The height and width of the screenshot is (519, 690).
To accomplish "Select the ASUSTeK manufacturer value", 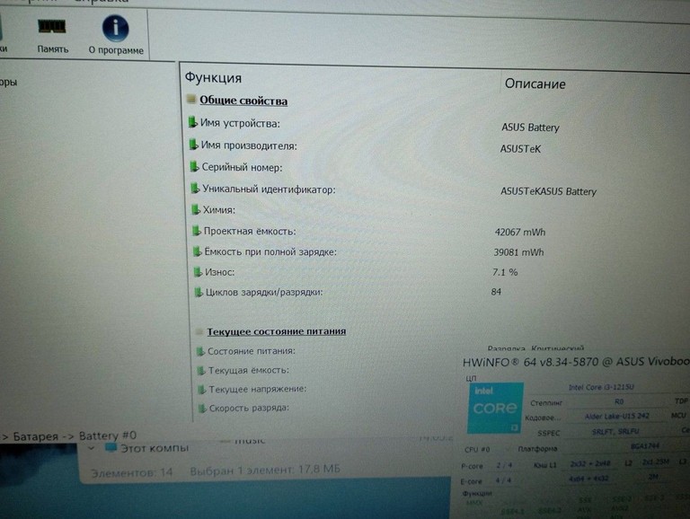I will pos(520,149).
